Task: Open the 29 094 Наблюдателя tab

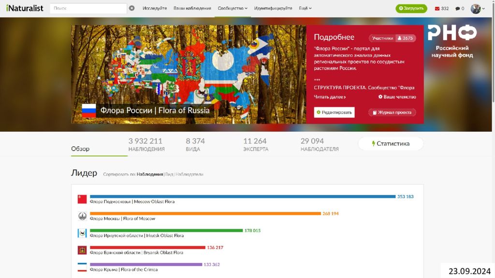Action: point(320,145)
